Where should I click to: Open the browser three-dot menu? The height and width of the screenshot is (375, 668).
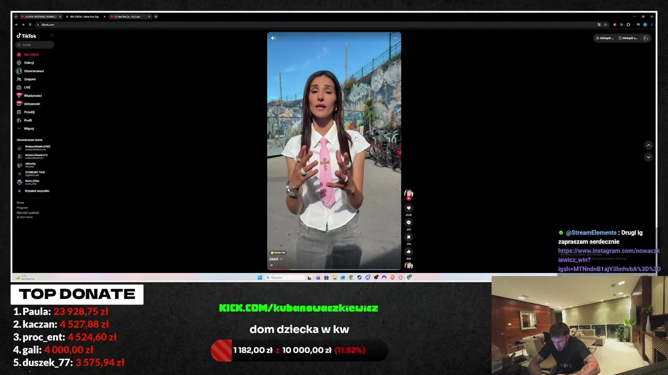click(x=652, y=24)
